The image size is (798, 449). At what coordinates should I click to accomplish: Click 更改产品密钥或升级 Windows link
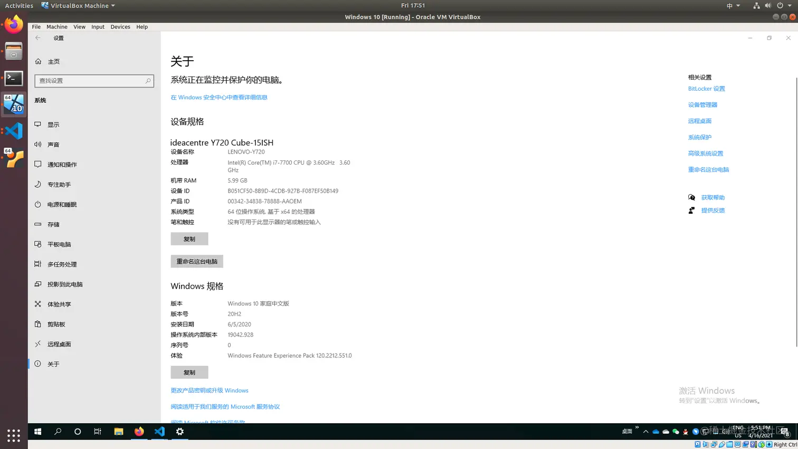pos(210,390)
